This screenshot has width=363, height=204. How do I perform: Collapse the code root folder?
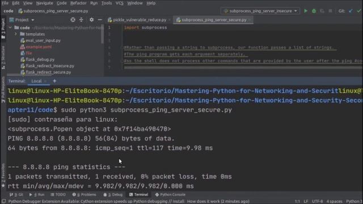(10, 28)
